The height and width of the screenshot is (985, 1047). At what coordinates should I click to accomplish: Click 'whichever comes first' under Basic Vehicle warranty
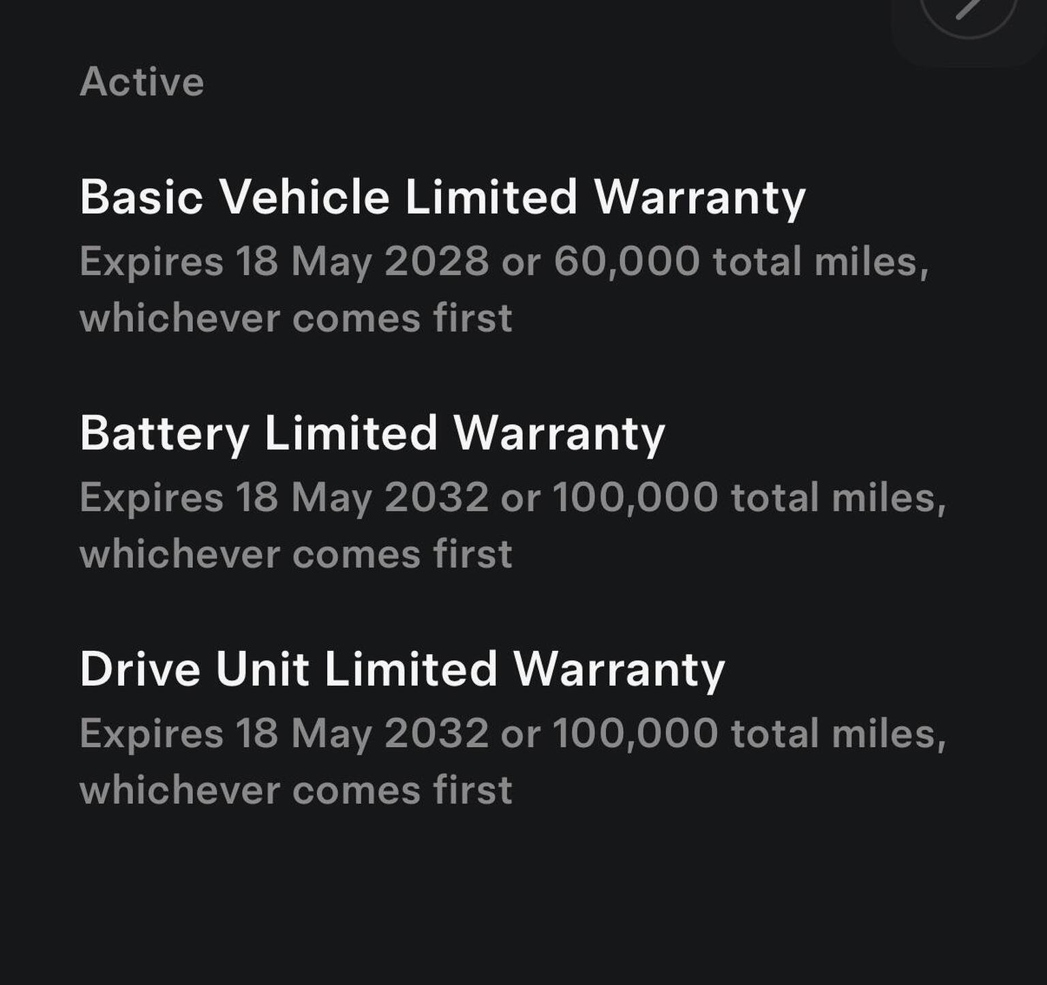tap(296, 318)
